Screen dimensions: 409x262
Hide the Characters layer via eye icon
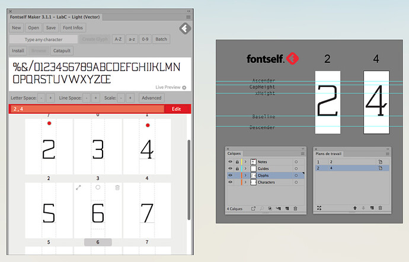pos(230,182)
